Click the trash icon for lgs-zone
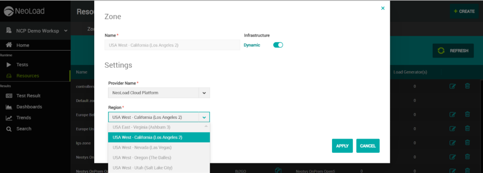 pyautogui.click(x=467, y=142)
